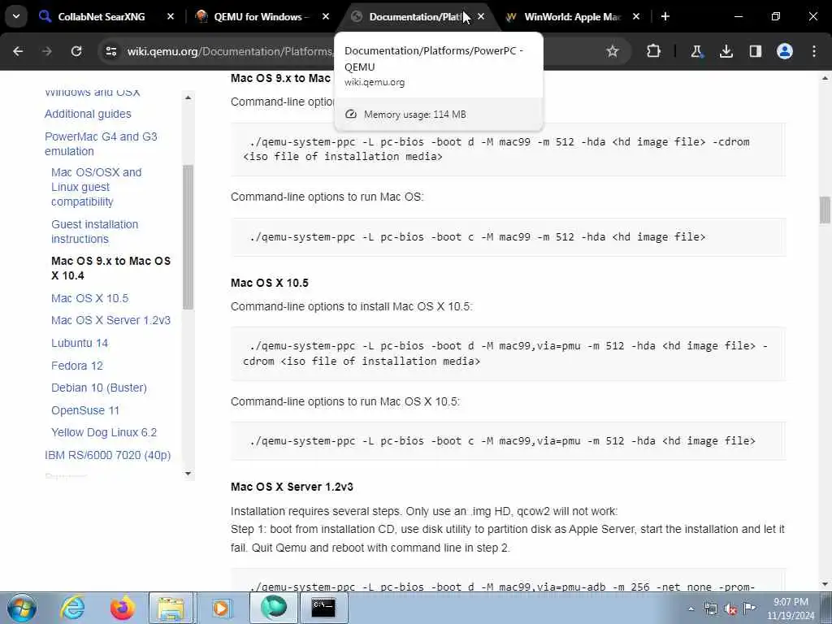Go back to the previous page
This screenshot has height=624, width=832.
click(x=18, y=51)
